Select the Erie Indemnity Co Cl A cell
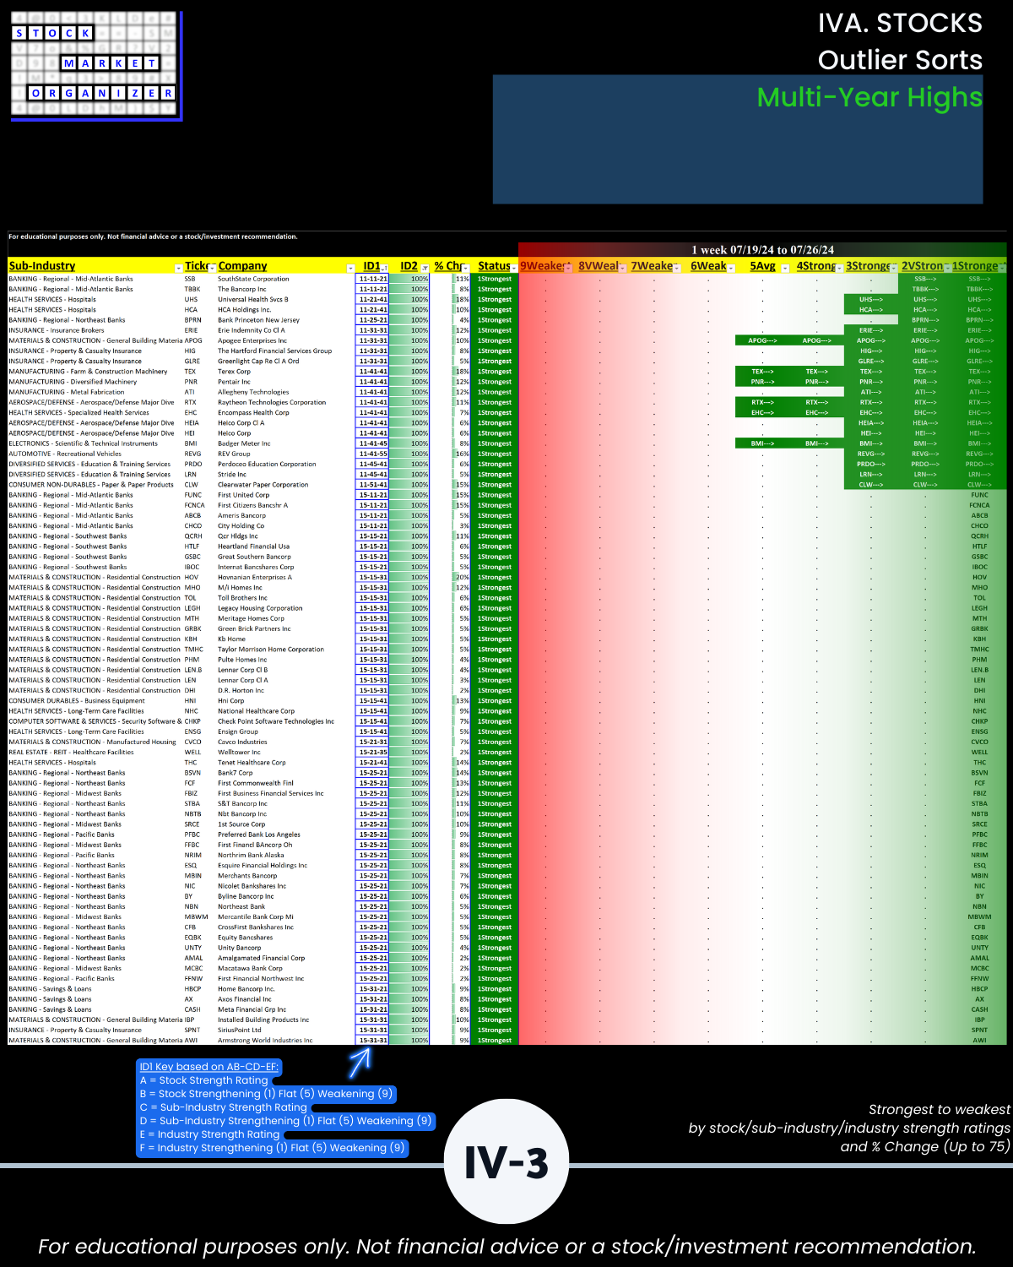Viewport: 1013px width, 1267px height. point(285,330)
